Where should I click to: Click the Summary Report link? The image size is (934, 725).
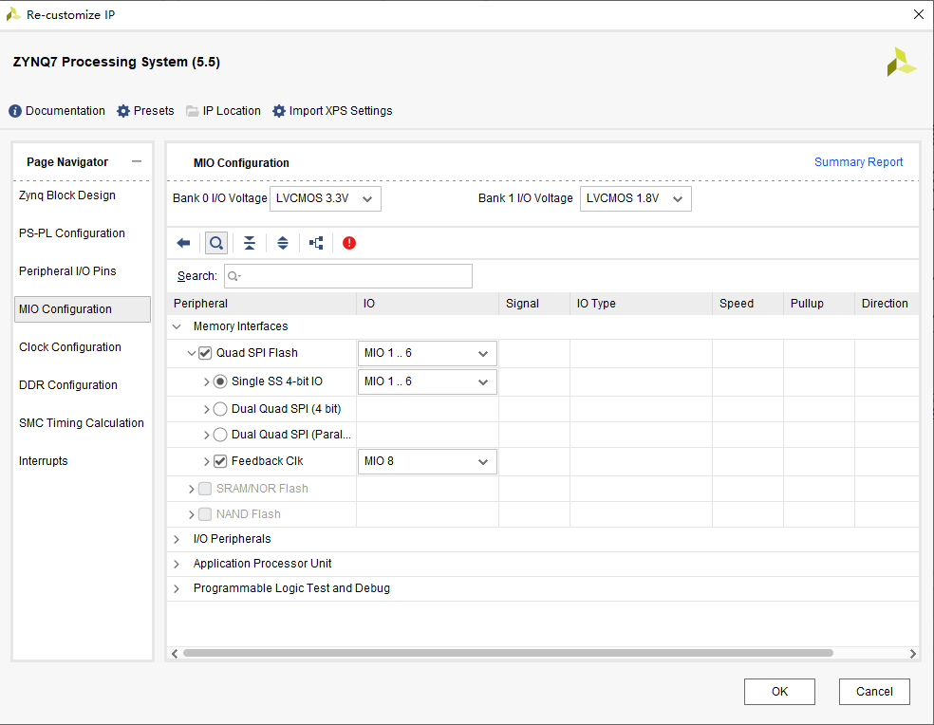tap(858, 162)
